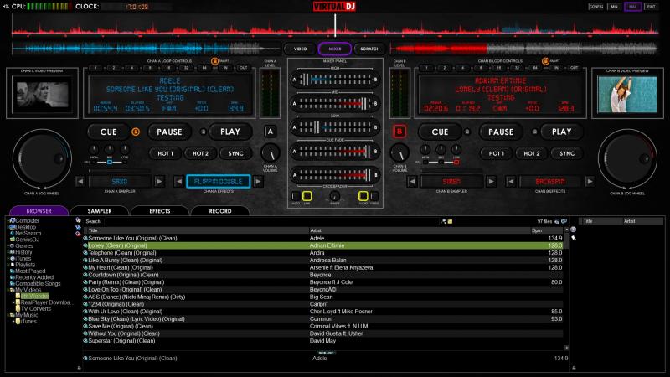Toggle the LINK yellow button in mixer
Image resolution: width=670 pixels, height=377 pixels.
(x=307, y=196)
